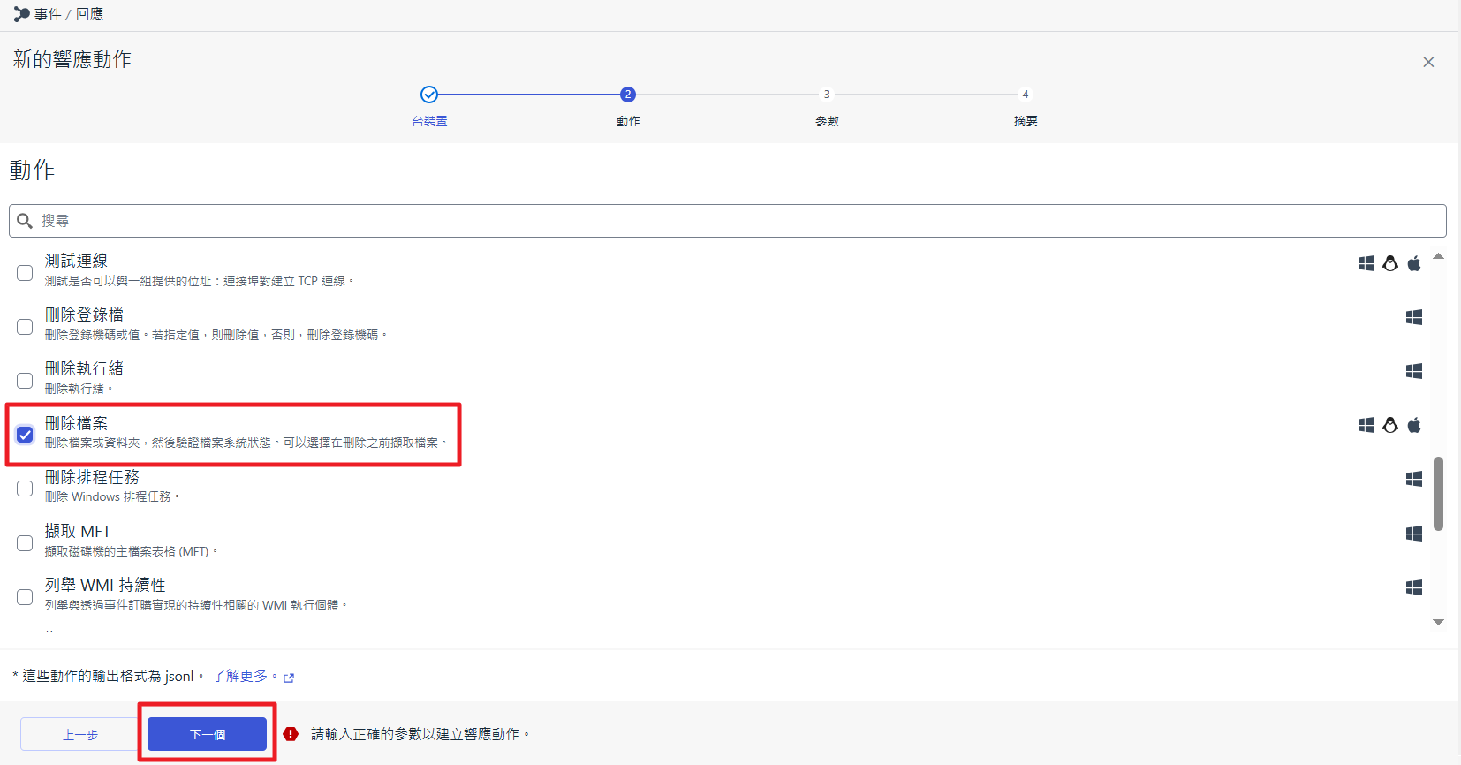Image resolution: width=1461 pixels, height=765 pixels.
Task: Click the action list scrollbar thumb
Action: click(1438, 494)
